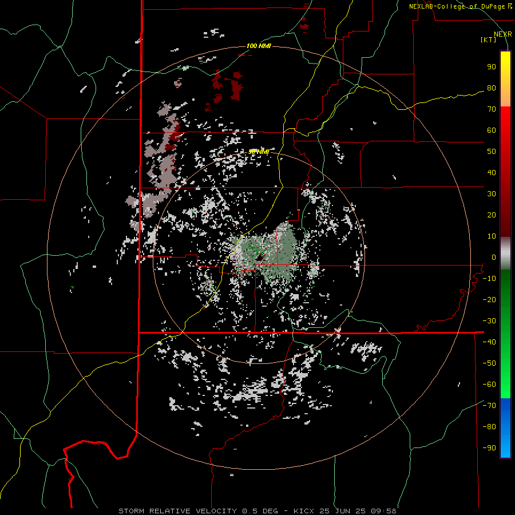Click the 60 value on velocity scale

coord(492,130)
